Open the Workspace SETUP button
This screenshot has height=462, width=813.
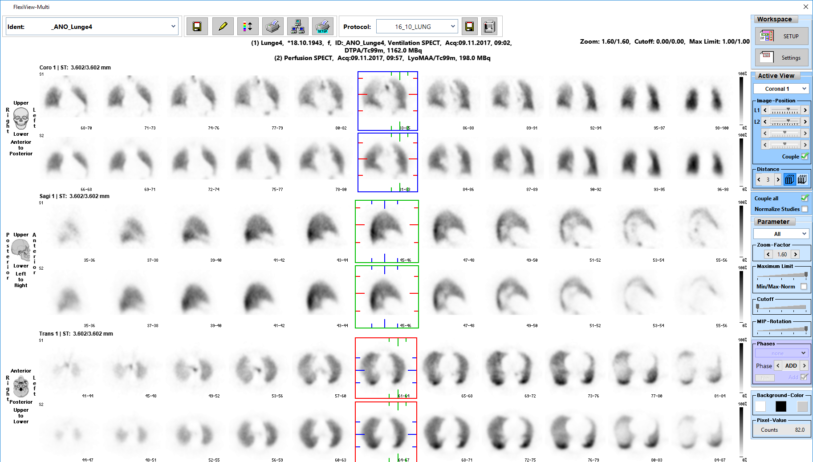(x=781, y=36)
